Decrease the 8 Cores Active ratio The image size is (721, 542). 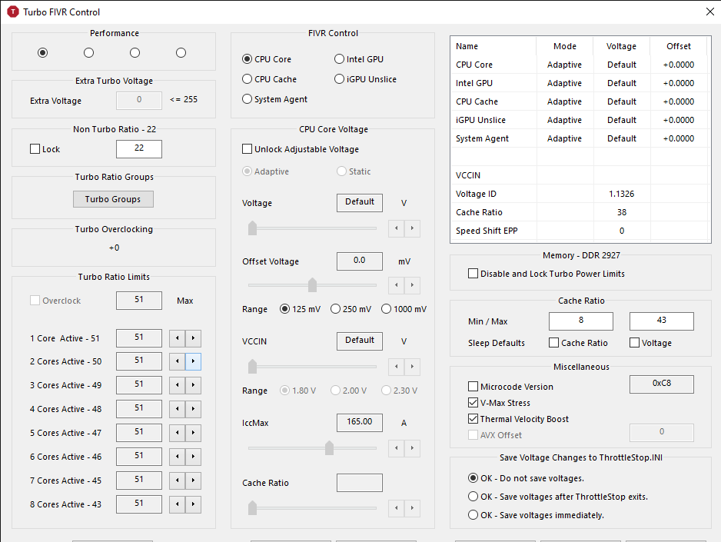click(x=177, y=505)
